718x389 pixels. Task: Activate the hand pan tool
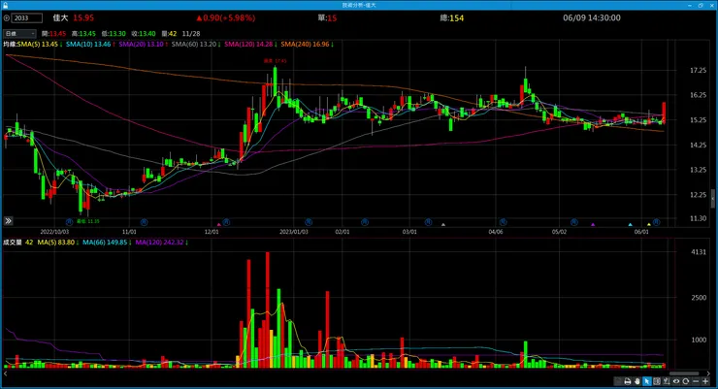636,381
